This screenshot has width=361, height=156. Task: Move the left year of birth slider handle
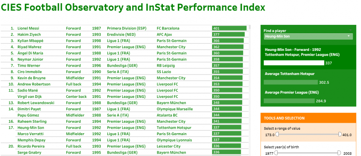click(276, 153)
